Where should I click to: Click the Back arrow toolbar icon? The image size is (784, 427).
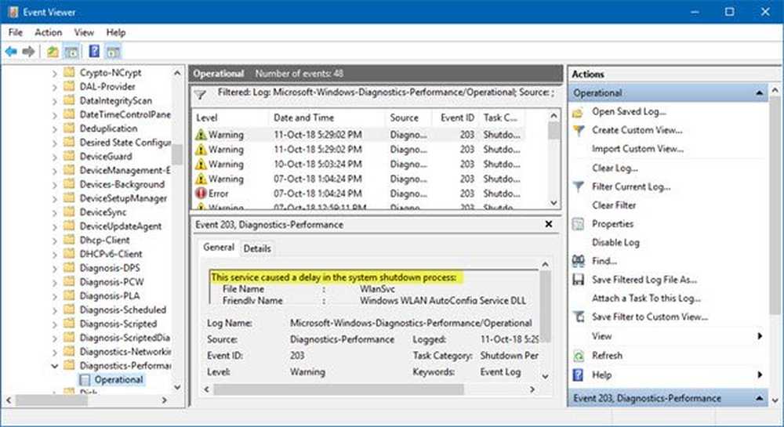tap(11, 52)
